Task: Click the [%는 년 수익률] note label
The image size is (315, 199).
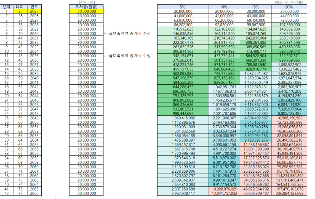Action: coord(289,2)
